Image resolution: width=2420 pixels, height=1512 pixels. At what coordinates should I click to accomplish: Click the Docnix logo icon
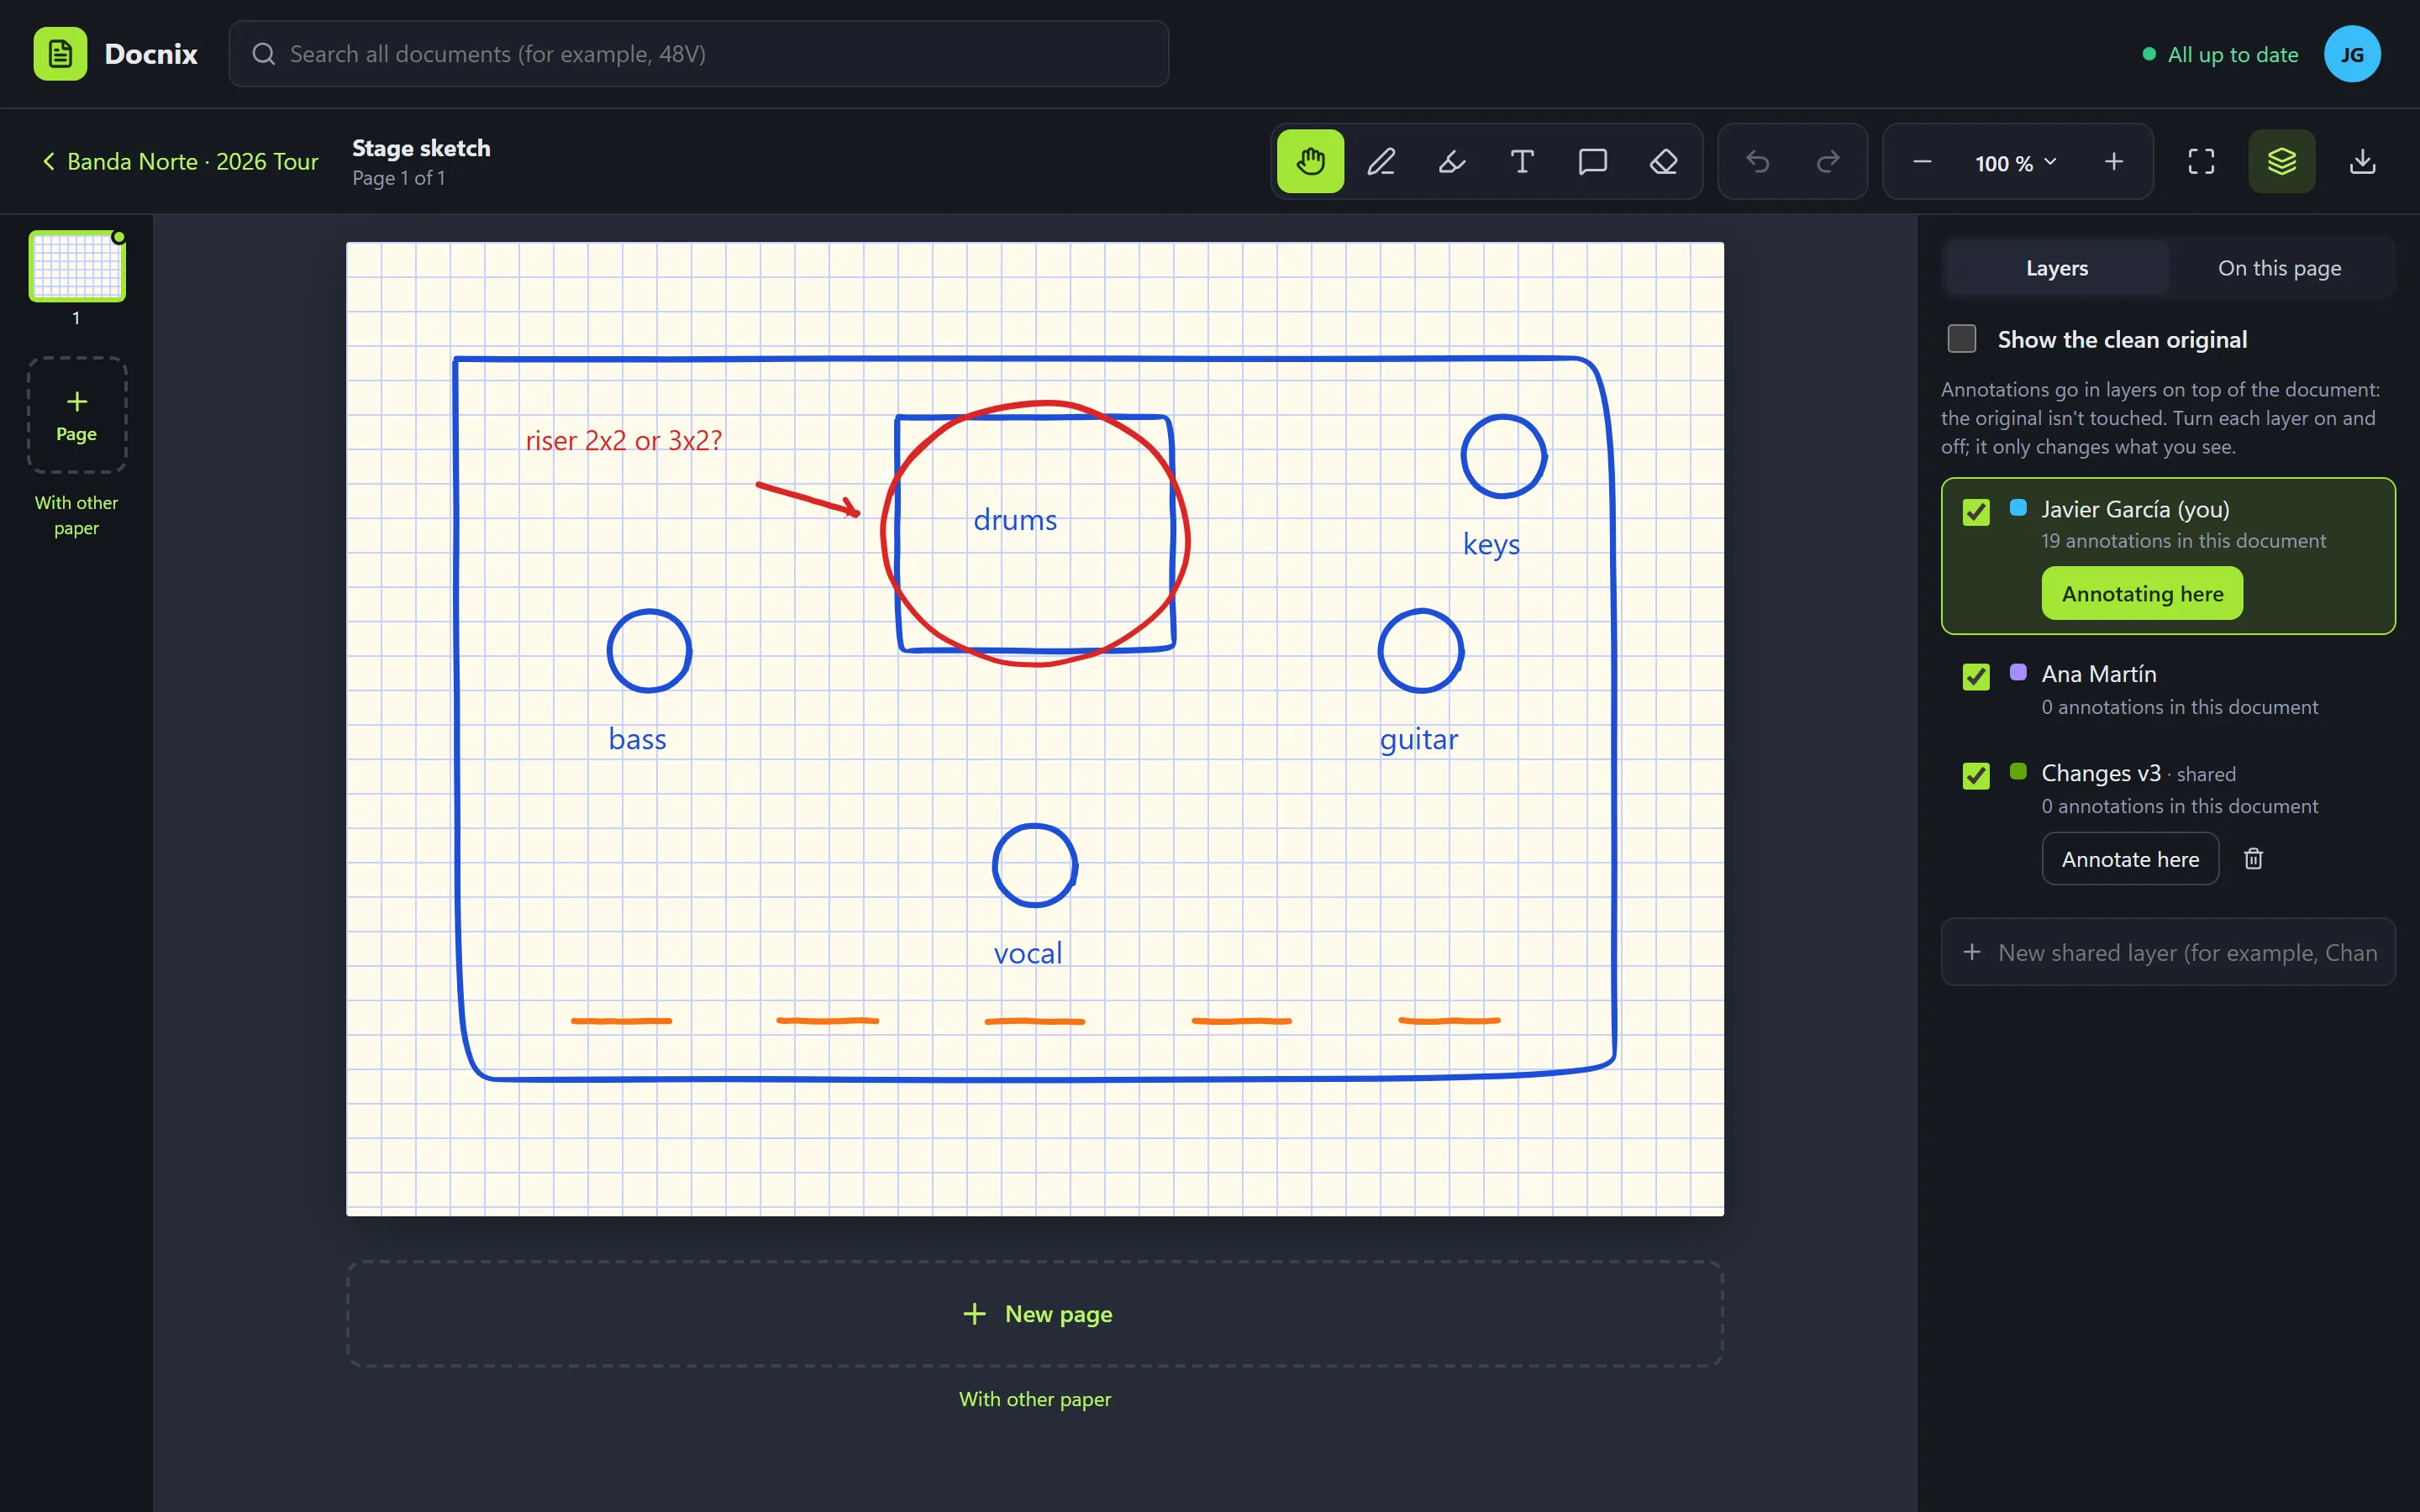click(60, 54)
